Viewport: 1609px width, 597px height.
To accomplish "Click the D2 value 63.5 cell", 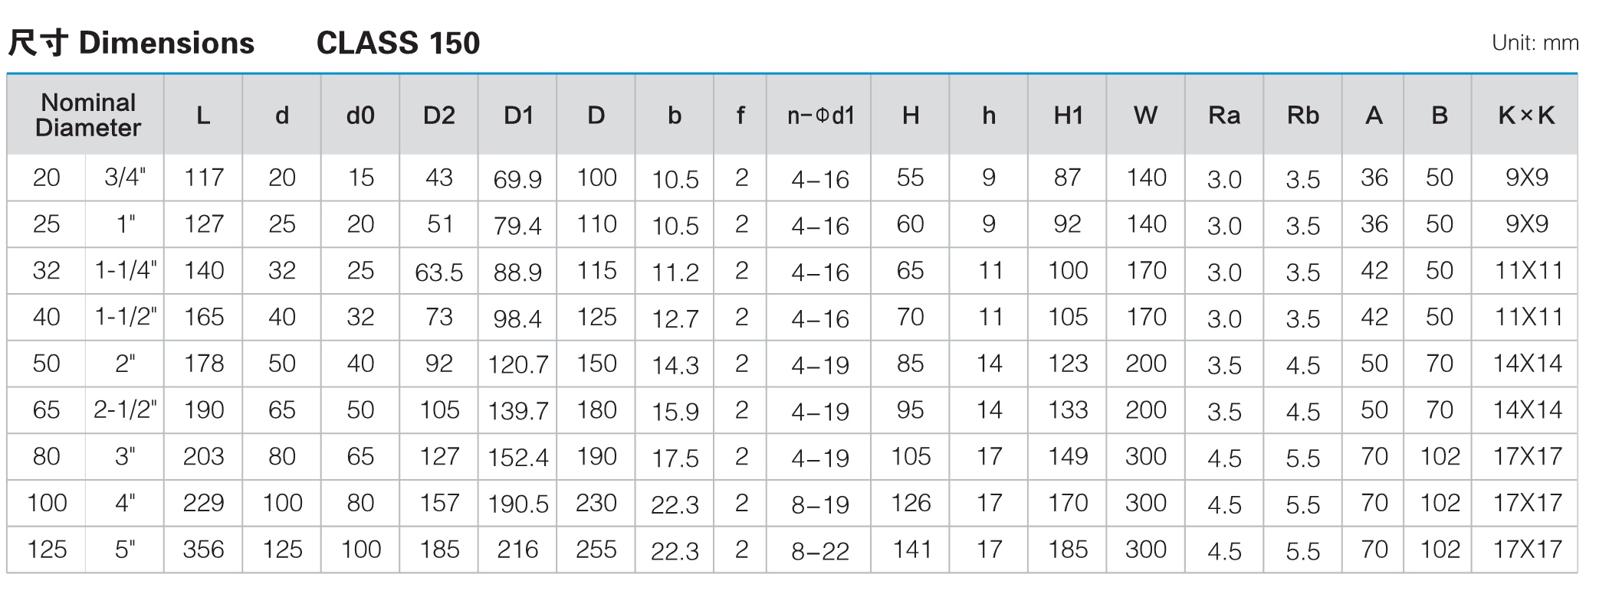I will [439, 272].
